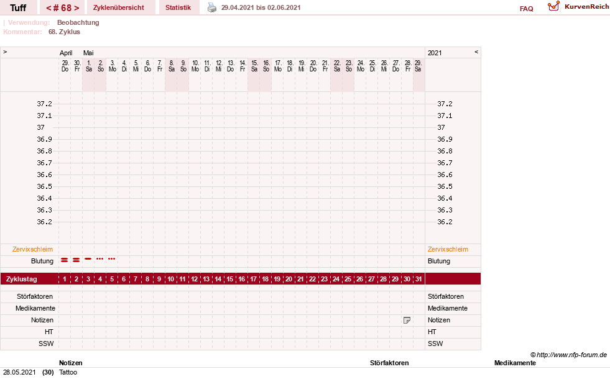Click spotting dots marker on day 5
Image resolution: width=610 pixels, height=387 pixels.
pos(112,259)
